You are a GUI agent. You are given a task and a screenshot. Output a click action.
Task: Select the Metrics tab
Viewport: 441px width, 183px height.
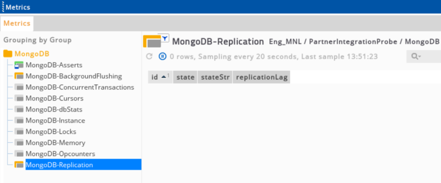pyautogui.click(x=17, y=23)
